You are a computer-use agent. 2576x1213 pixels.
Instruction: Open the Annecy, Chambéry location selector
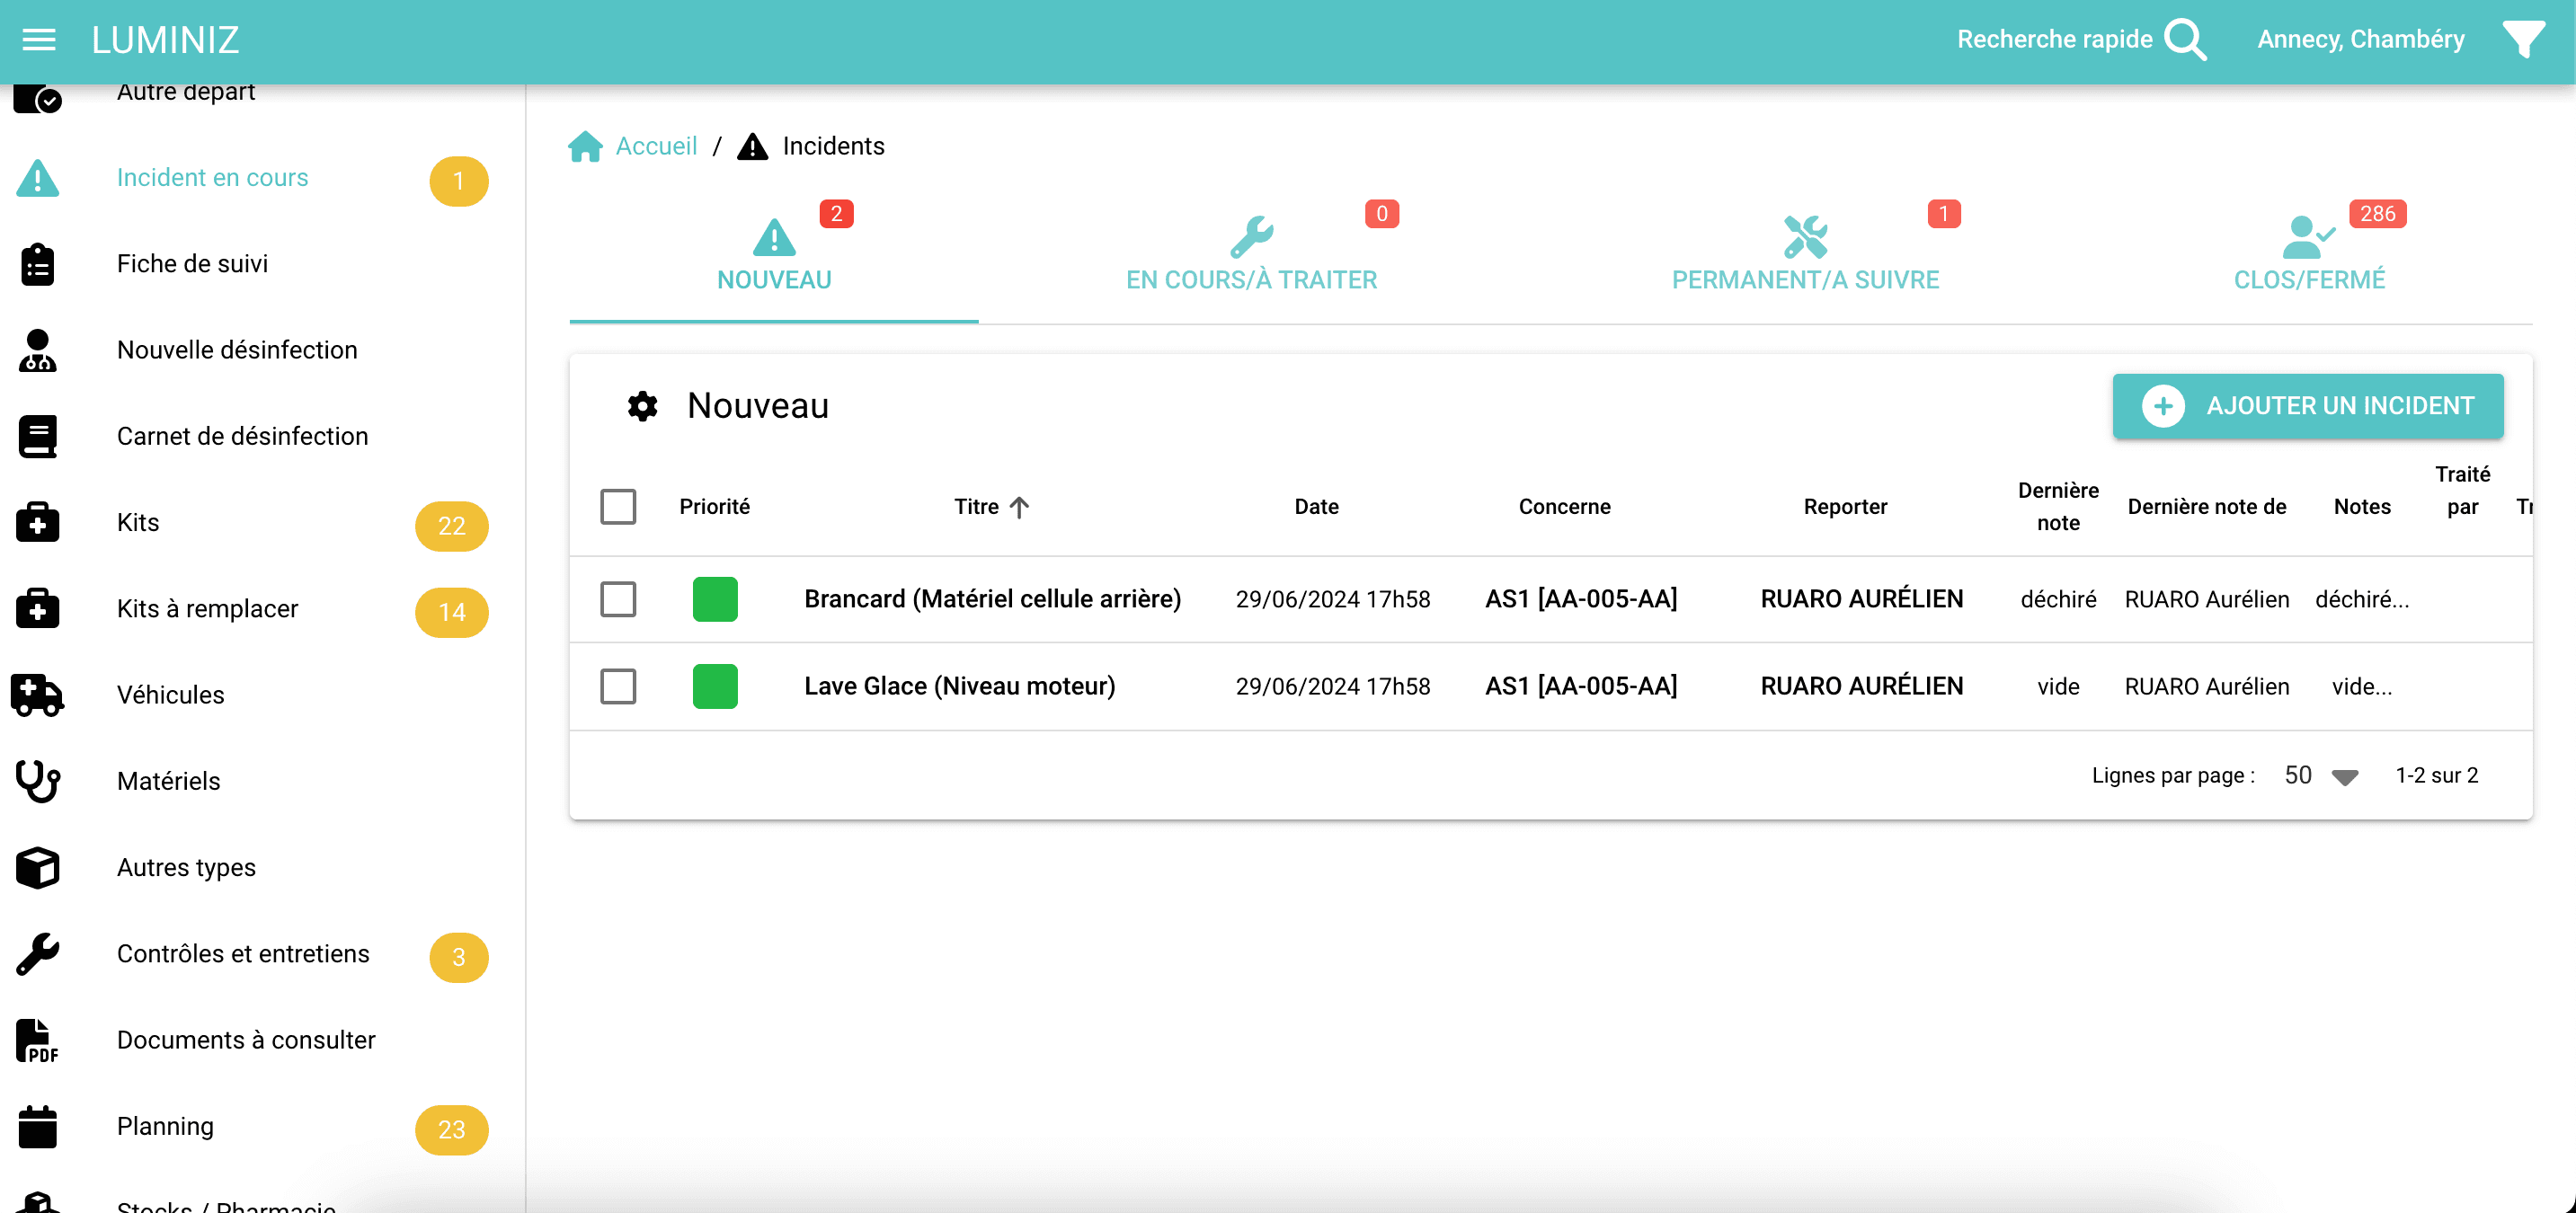2360,39
